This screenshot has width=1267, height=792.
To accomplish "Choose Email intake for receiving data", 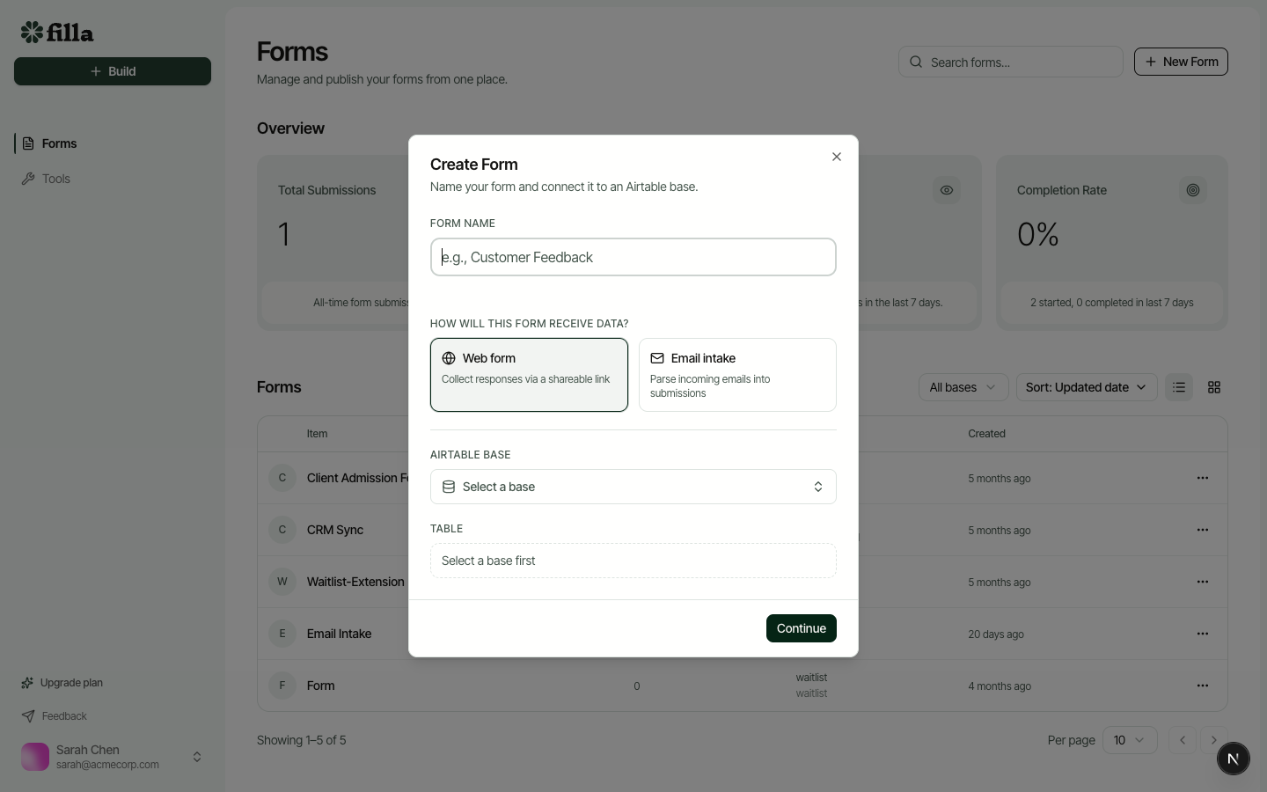I will 737,375.
